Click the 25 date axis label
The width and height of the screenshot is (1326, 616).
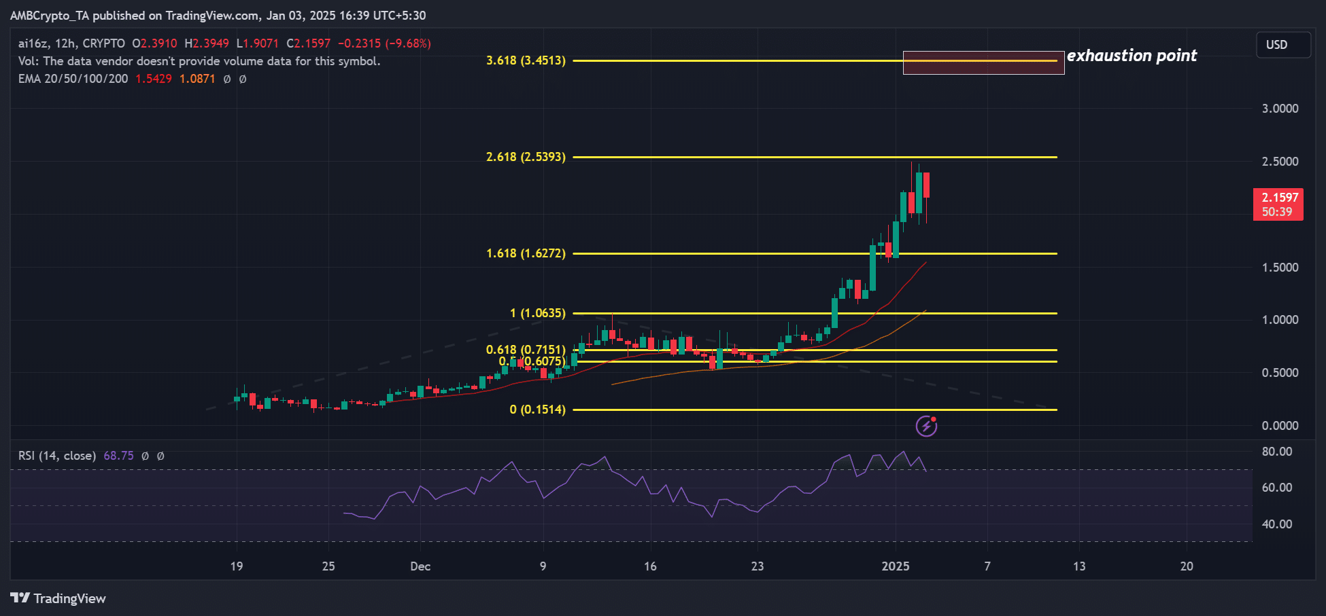tap(328, 566)
